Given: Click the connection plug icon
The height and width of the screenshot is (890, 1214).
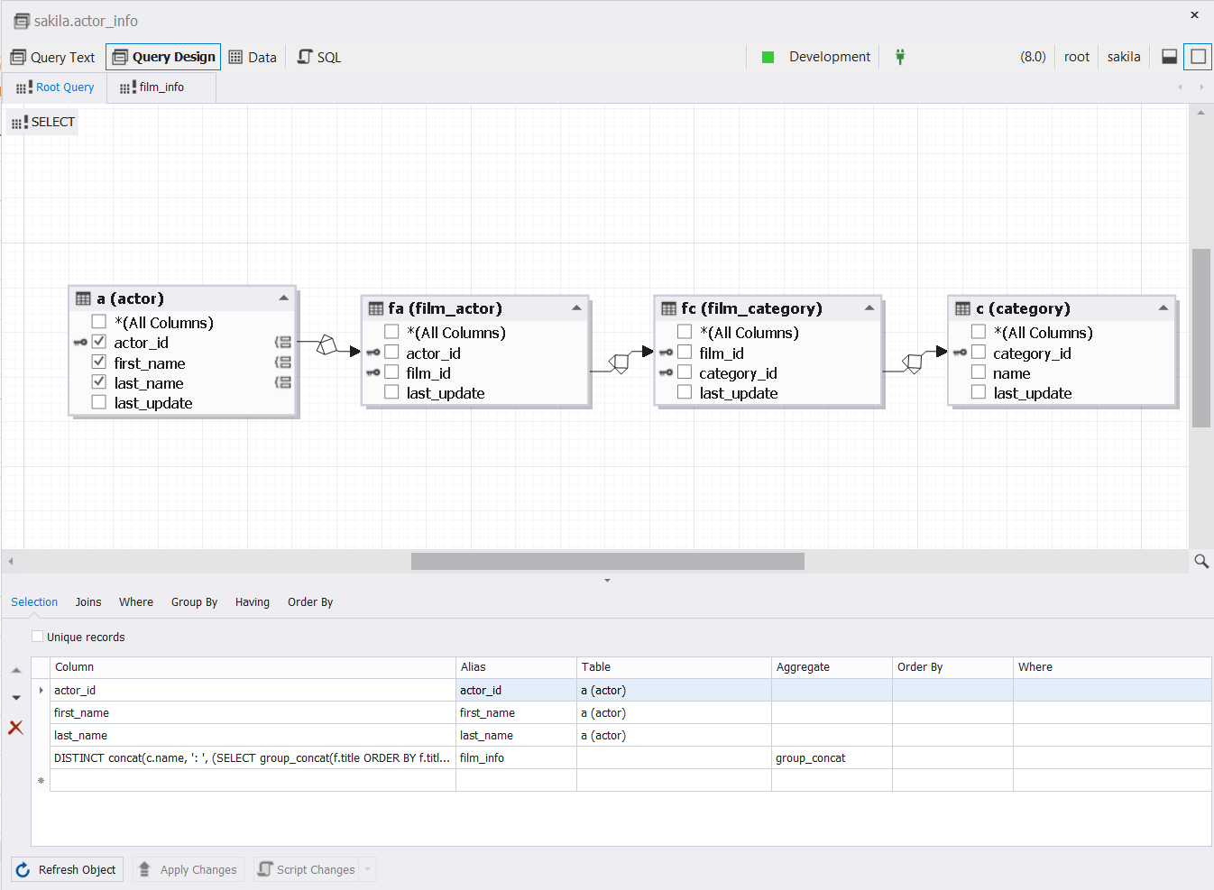Looking at the screenshot, I should pyautogui.click(x=899, y=57).
